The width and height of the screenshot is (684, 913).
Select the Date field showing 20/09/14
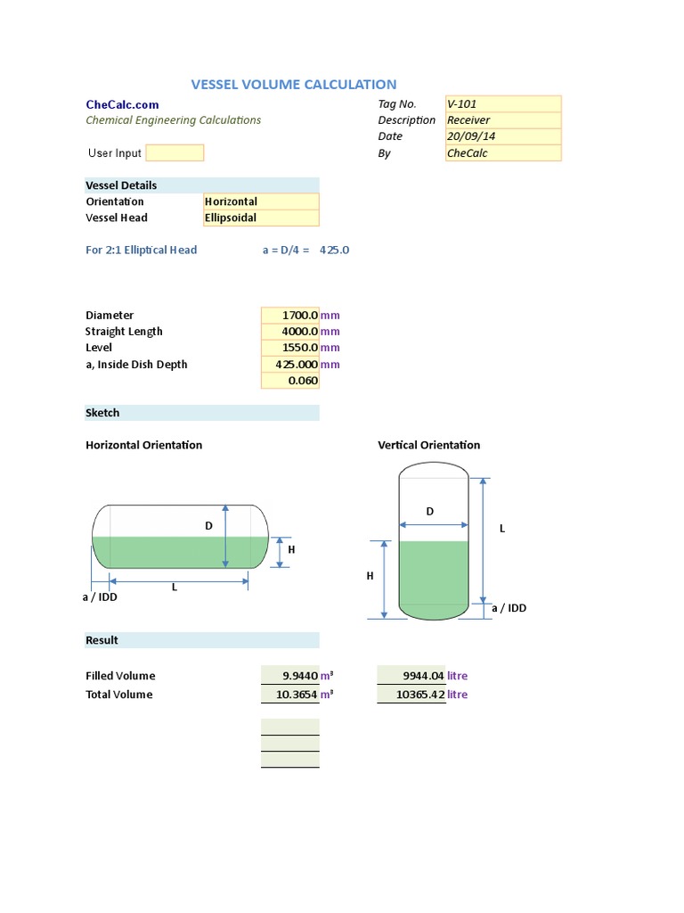point(503,136)
